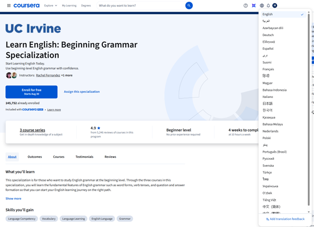Go to My Learning
This screenshot has width=314, height=227.
coord(69,6)
